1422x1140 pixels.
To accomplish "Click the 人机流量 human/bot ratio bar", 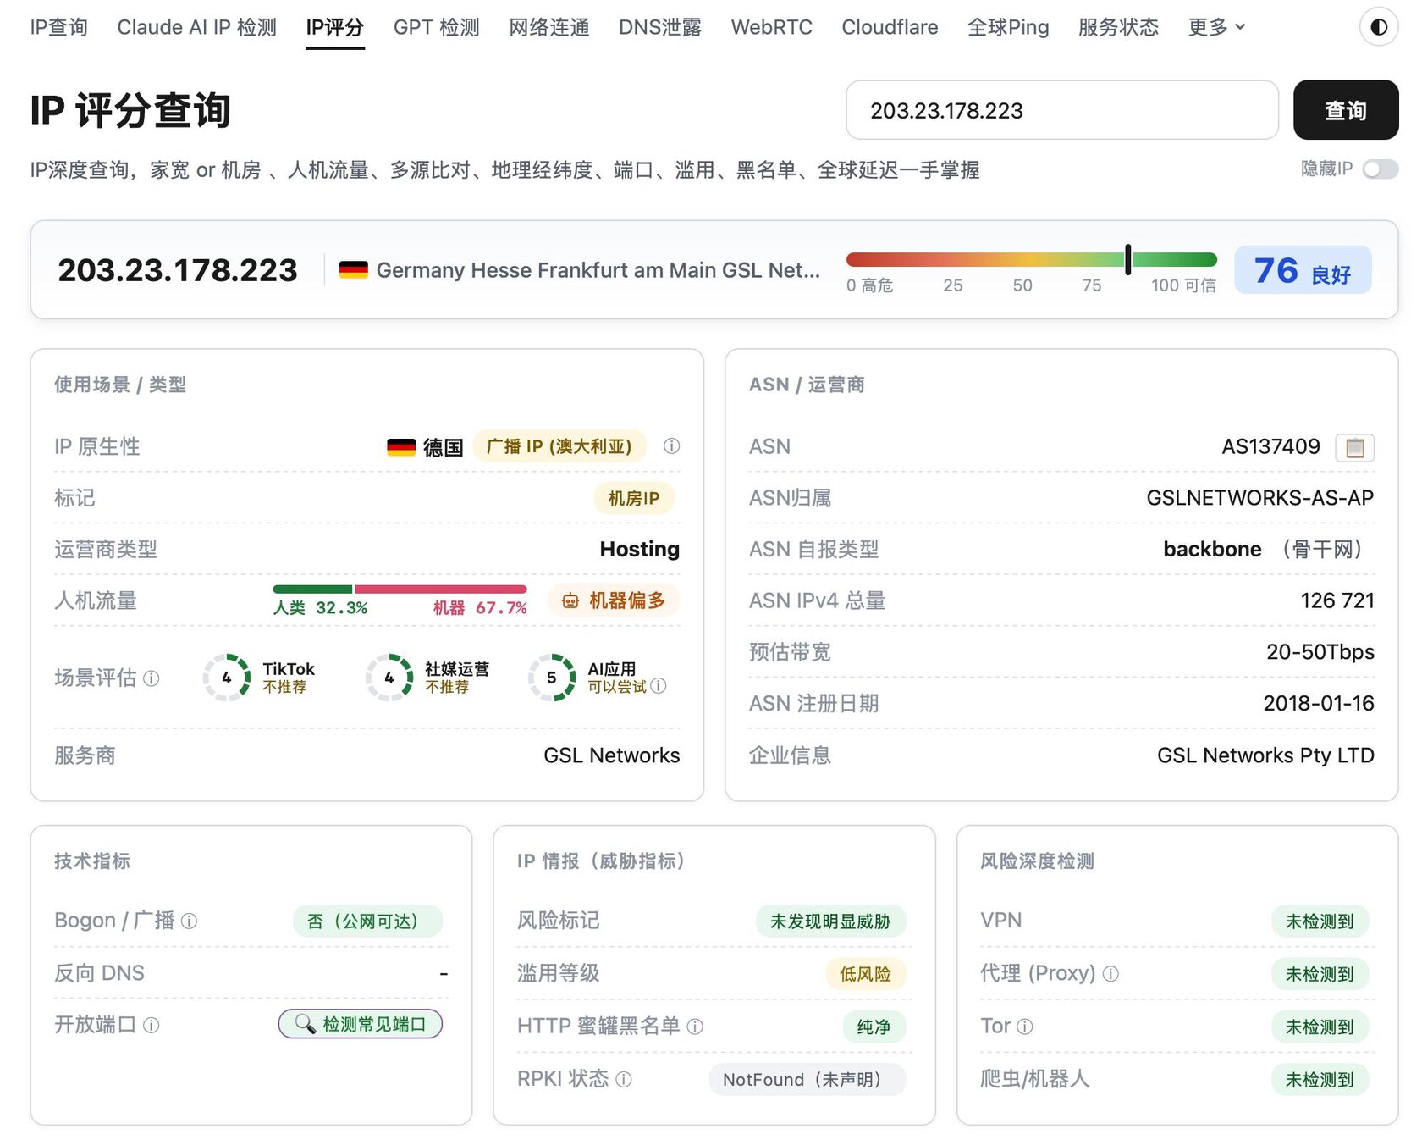I will [400, 589].
